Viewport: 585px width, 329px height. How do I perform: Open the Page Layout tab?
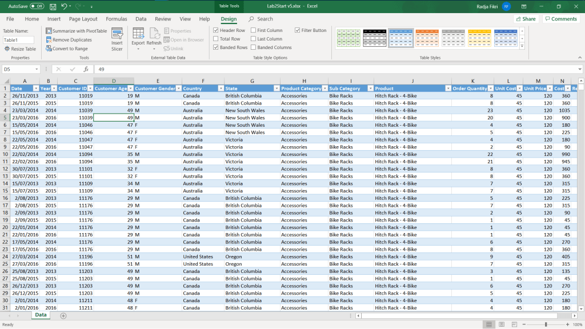pos(83,19)
